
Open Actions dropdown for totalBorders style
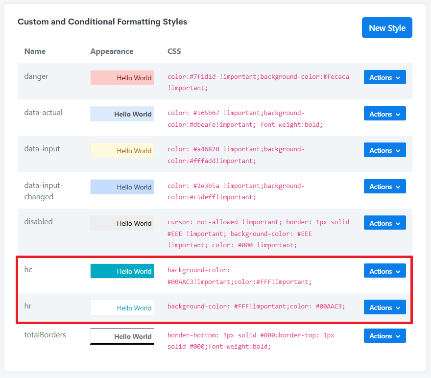point(384,336)
